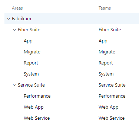Click System in the Teams column

coord(106,74)
